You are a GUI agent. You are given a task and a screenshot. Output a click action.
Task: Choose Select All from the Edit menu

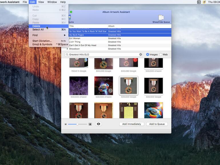(38, 29)
